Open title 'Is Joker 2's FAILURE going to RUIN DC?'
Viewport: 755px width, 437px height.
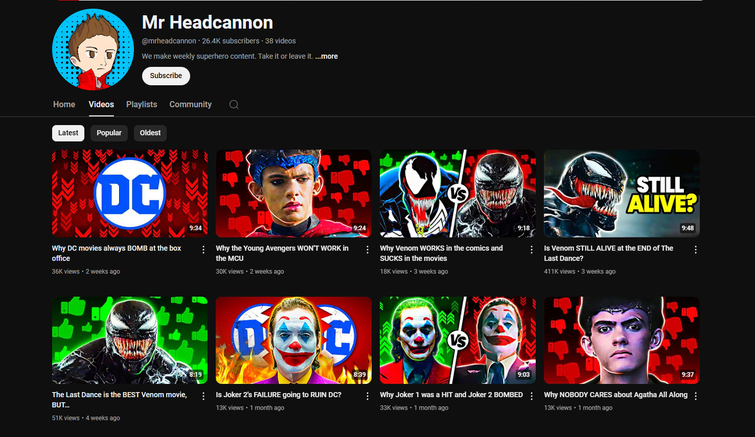click(x=279, y=395)
